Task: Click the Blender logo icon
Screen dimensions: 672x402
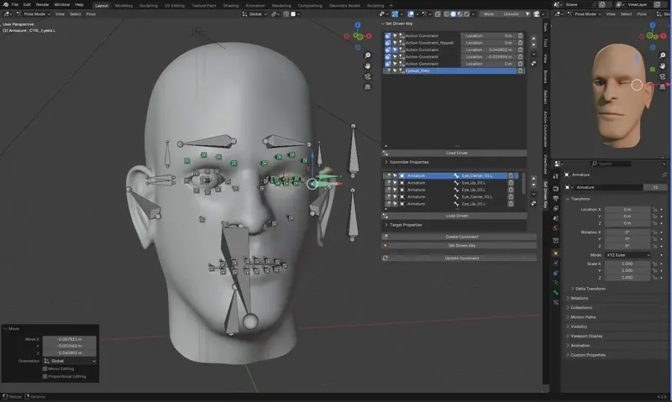Action: coord(5,4)
